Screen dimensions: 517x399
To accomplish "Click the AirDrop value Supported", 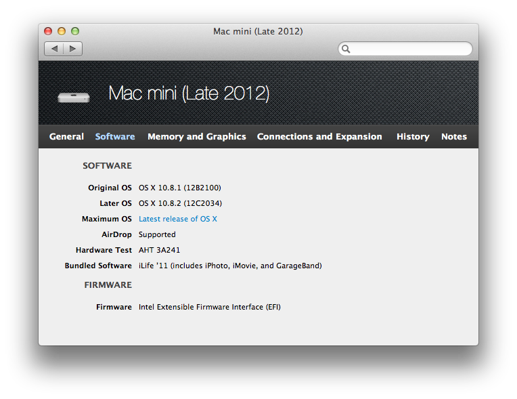I will coord(157,234).
